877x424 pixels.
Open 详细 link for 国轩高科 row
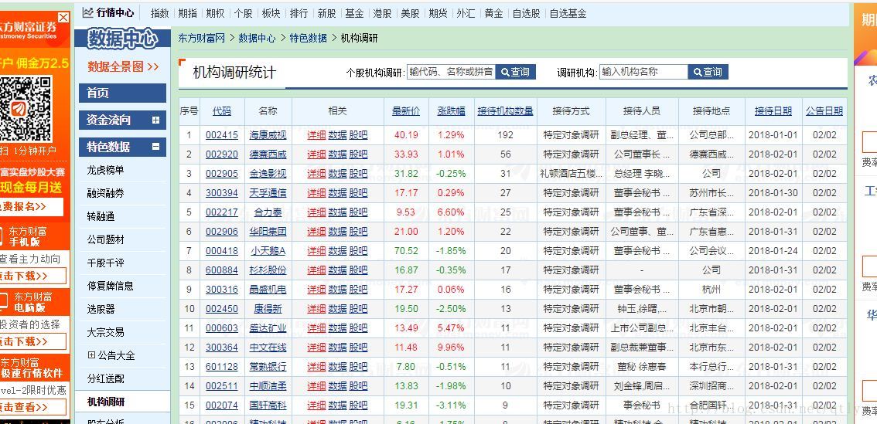[x=316, y=405]
